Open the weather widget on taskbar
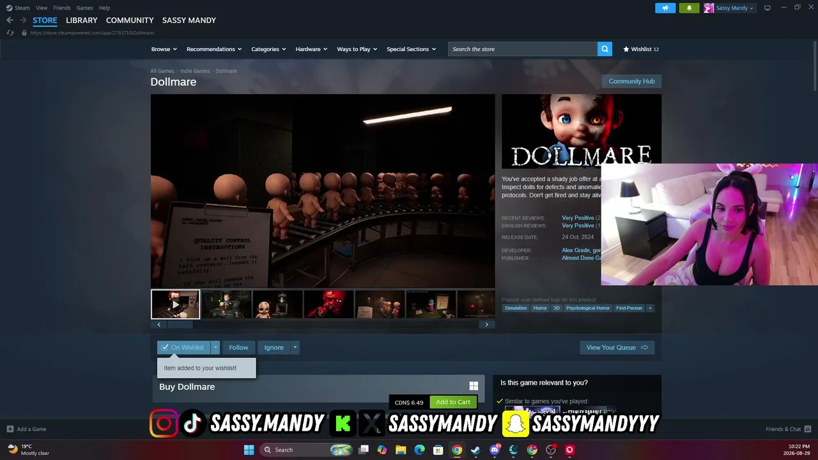 pos(29,450)
